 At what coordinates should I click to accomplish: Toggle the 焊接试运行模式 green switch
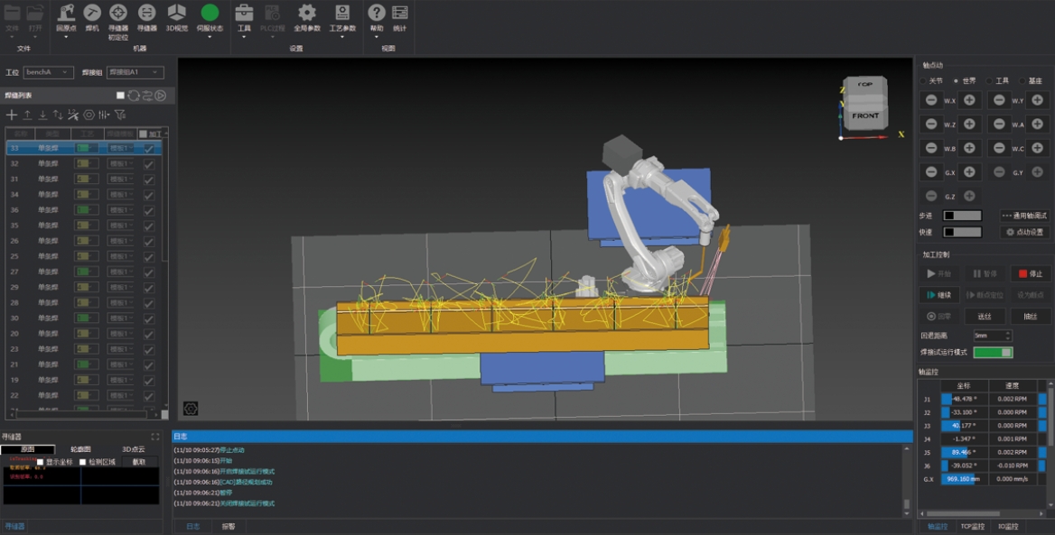point(993,352)
